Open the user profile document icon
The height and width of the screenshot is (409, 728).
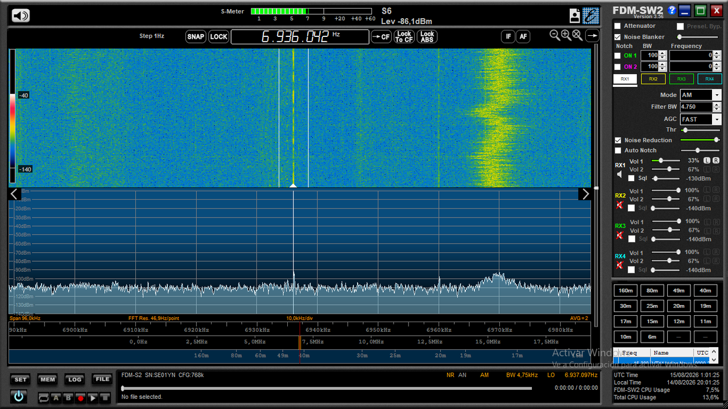(x=575, y=15)
